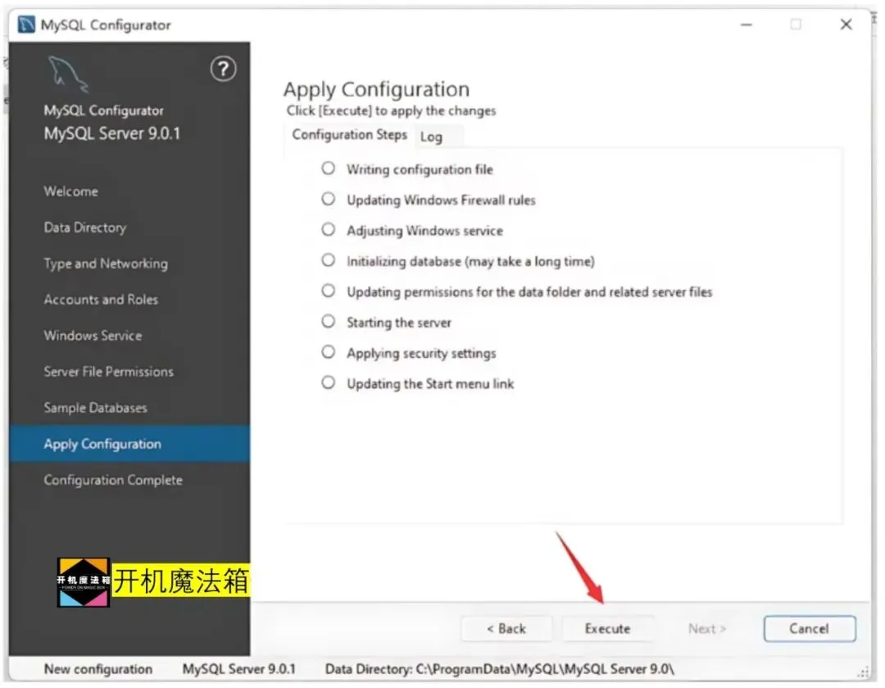Click the Writing configuration file status circle
Viewport: 885px width, 688px height.
point(328,168)
